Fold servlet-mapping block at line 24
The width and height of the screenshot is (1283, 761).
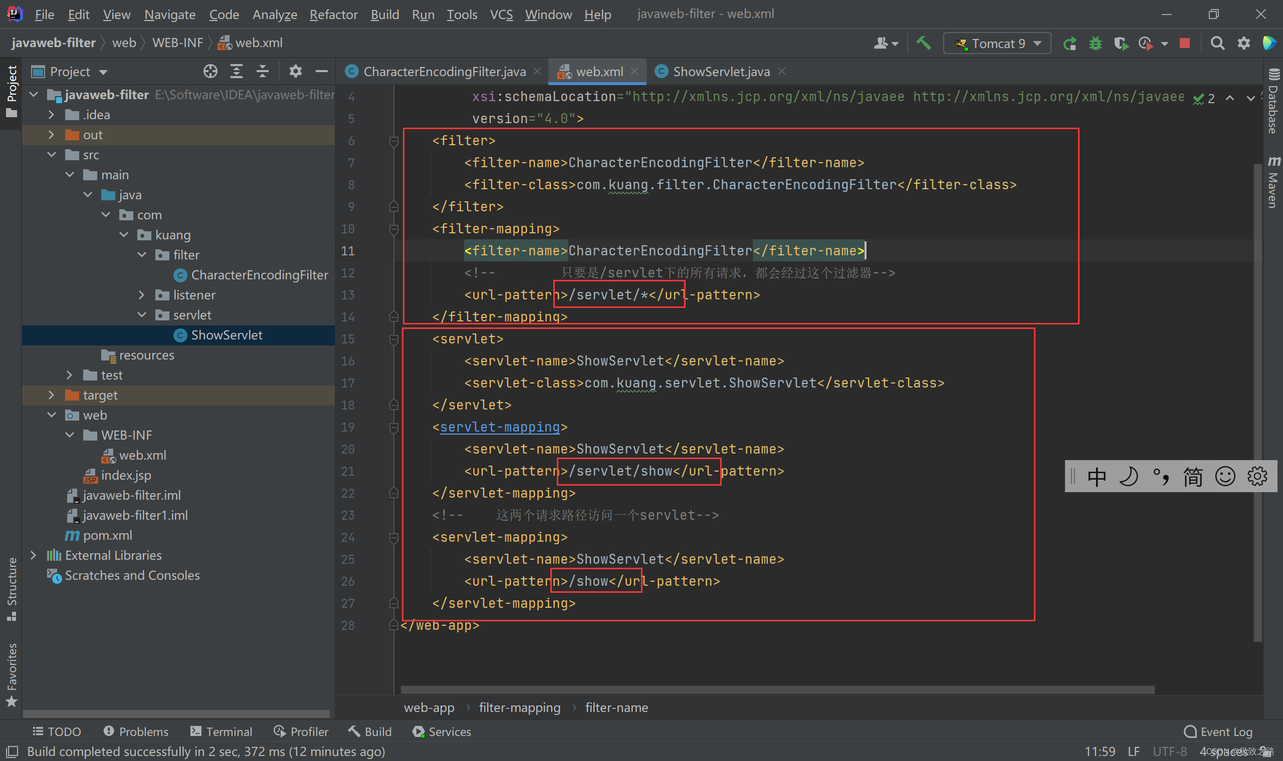click(x=393, y=538)
